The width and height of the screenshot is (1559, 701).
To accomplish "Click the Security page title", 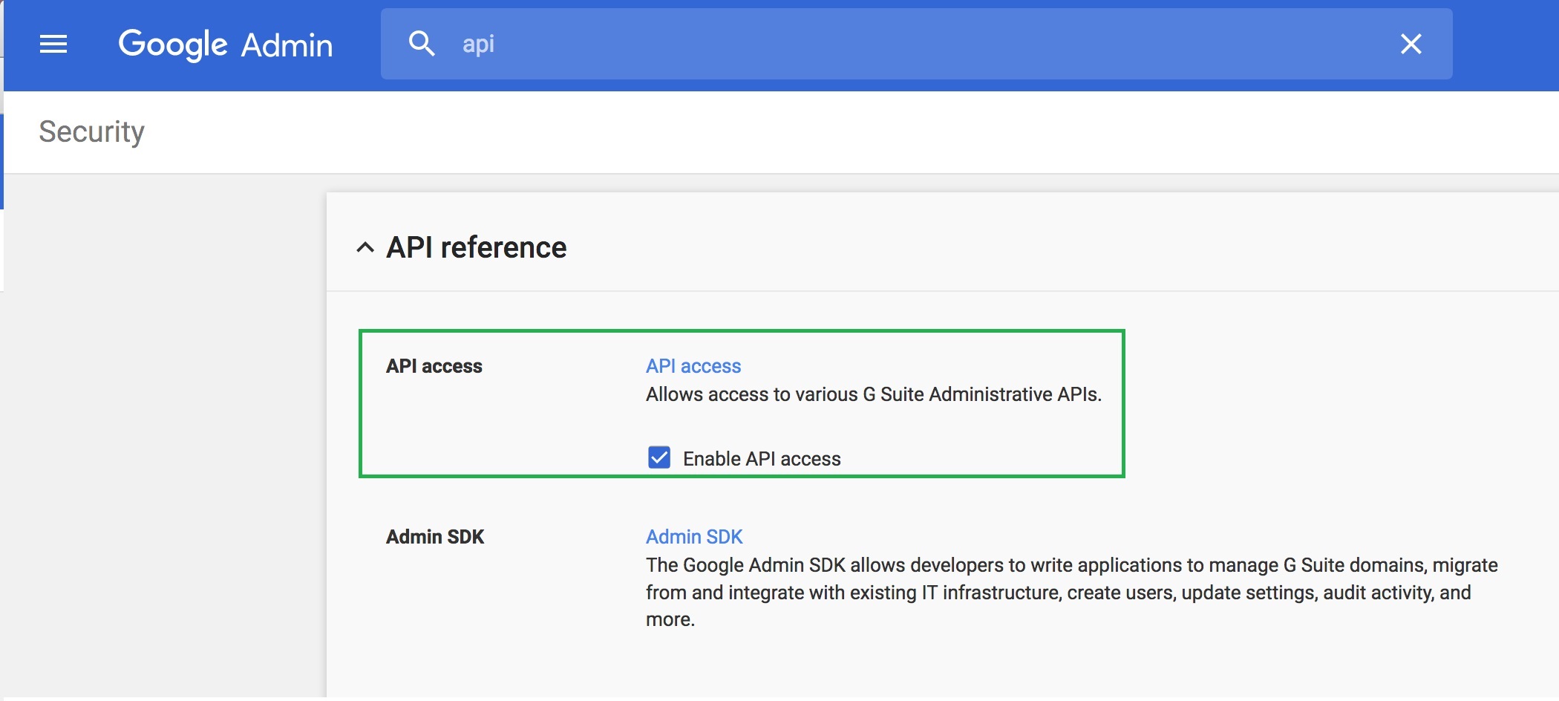I will (92, 132).
